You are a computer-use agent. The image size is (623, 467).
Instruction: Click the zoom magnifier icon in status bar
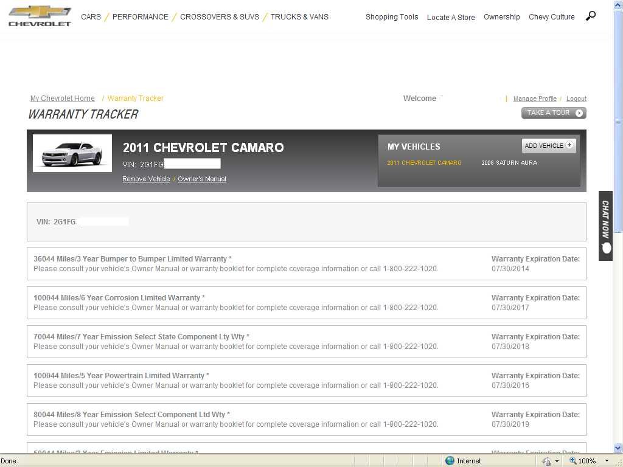click(x=573, y=461)
